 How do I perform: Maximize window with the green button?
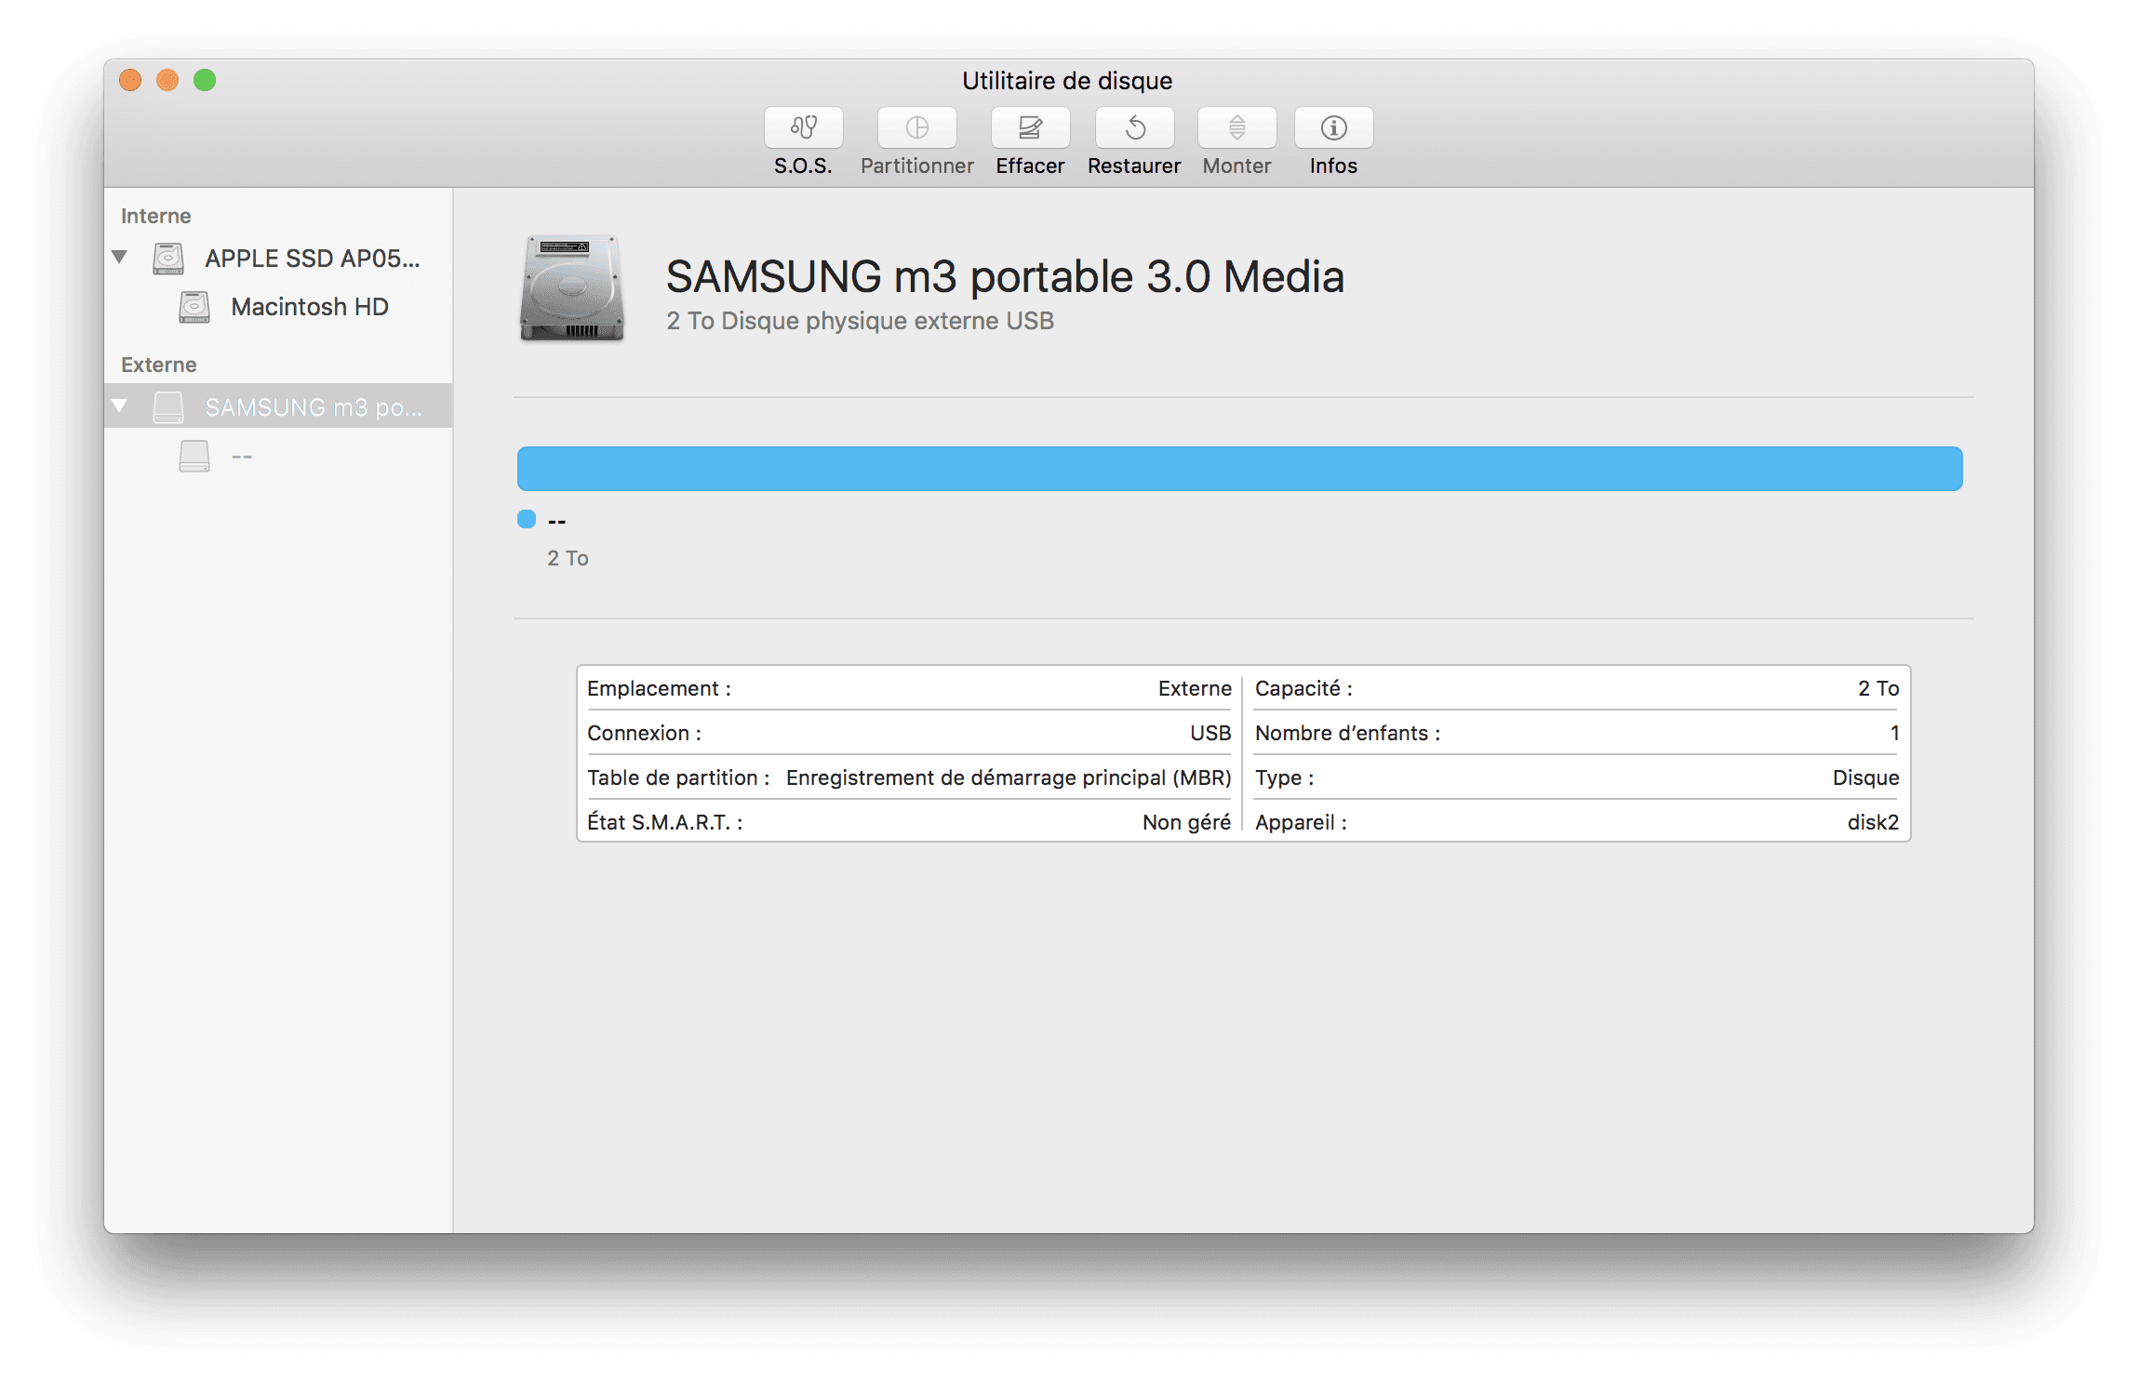(x=205, y=81)
